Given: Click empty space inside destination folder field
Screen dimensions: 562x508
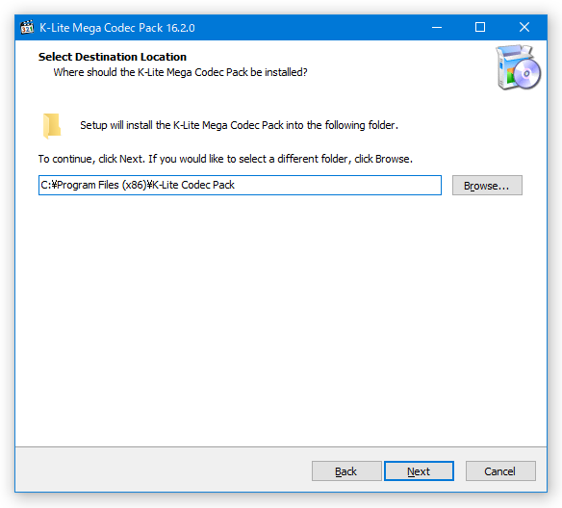Looking at the screenshot, I should point(337,186).
